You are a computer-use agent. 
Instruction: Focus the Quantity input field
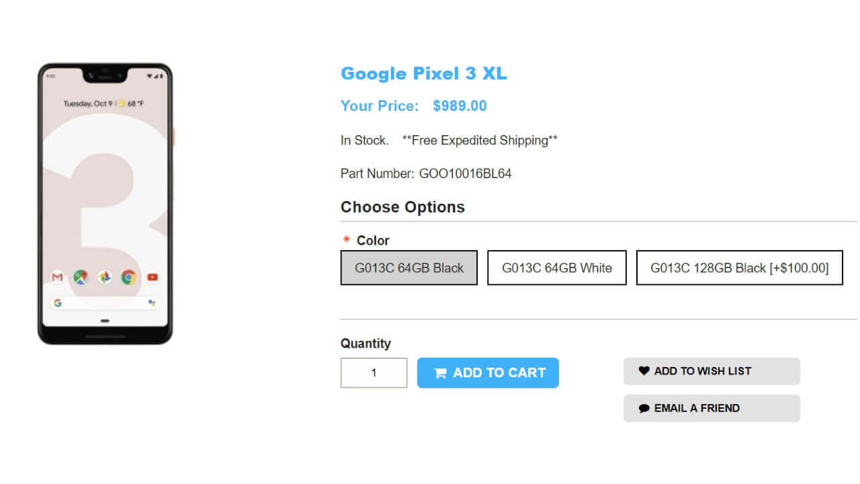click(374, 372)
